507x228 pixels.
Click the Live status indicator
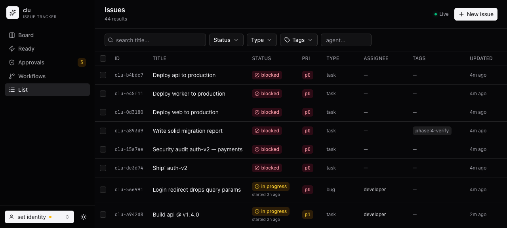coord(441,14)
